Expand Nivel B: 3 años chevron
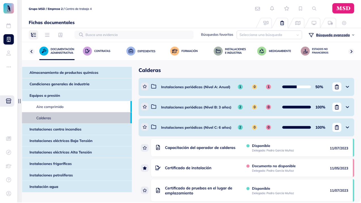361x203 pixels. (347, 107)
